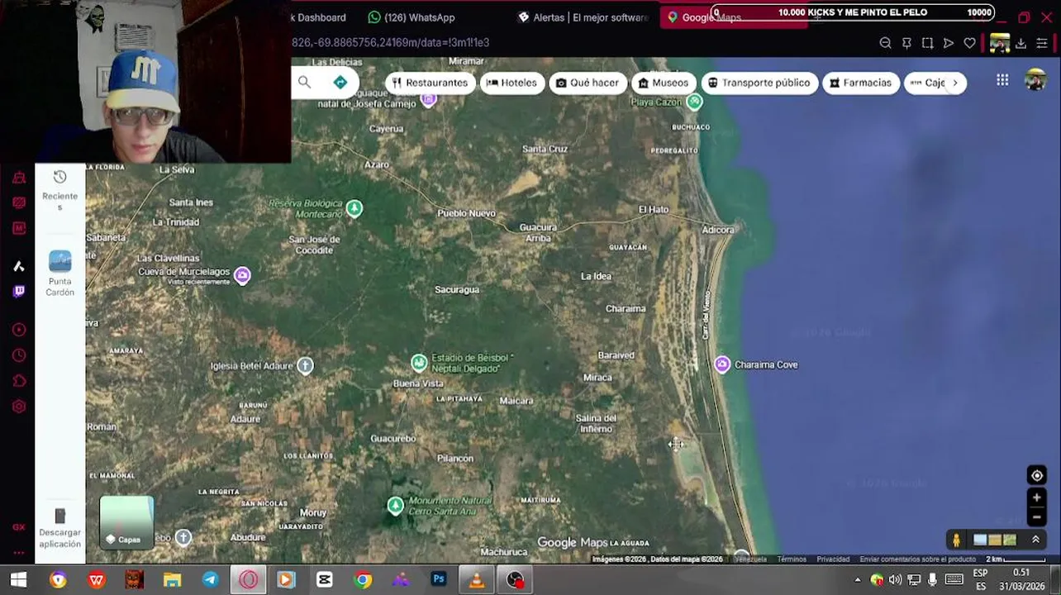Screen dimensions: 1061x595
Task: Select the natal de Josefa Camejo marker
Action: coord(428,99)
